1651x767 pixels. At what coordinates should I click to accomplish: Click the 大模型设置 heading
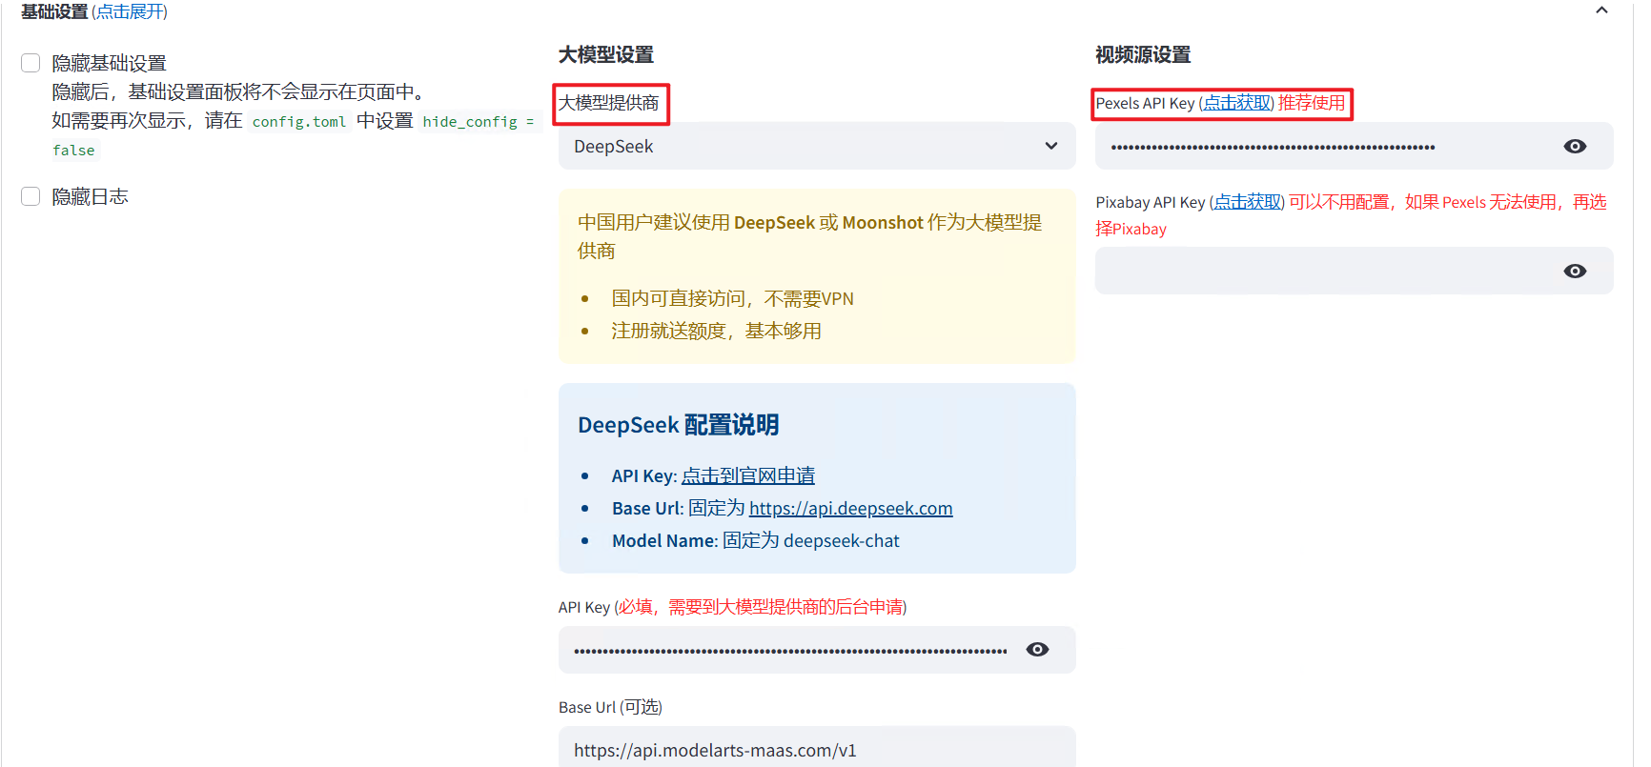click(606, 54)
